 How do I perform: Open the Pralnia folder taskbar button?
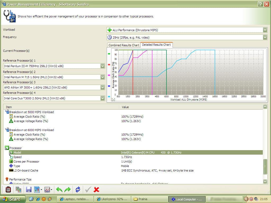click(x=150, y=199)
